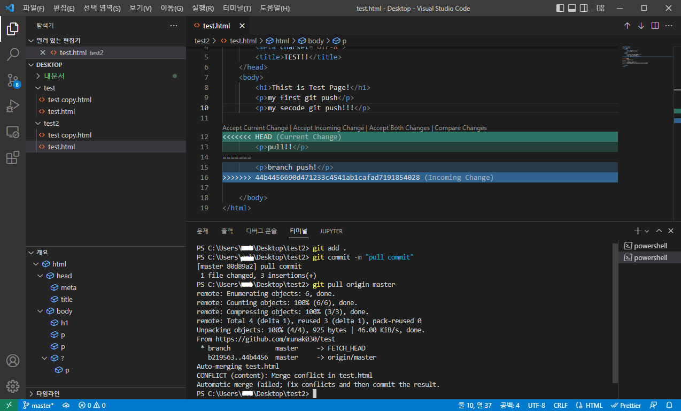Change language mode HTML in status bar
This screenshot has height=411, width=681.
click(589, 406)
